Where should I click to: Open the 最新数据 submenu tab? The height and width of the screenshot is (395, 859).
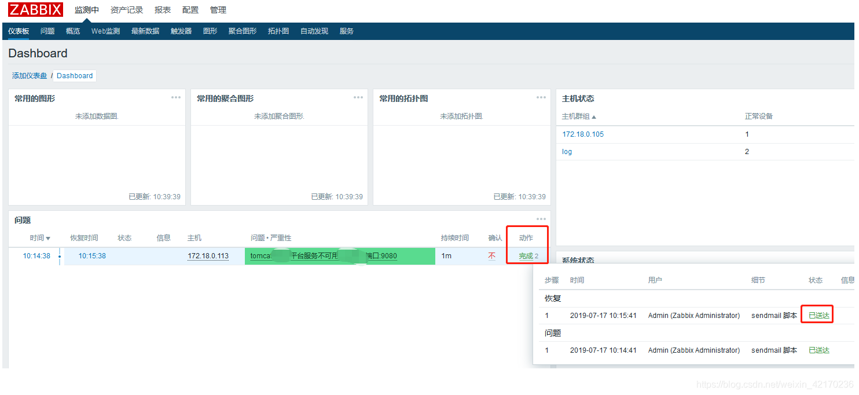(x=145, y=31)
